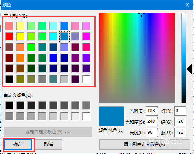Screen dimensions: 194x154
Task: Select the currently selected steel blue swatch
Action: click(x=64, y=37)
